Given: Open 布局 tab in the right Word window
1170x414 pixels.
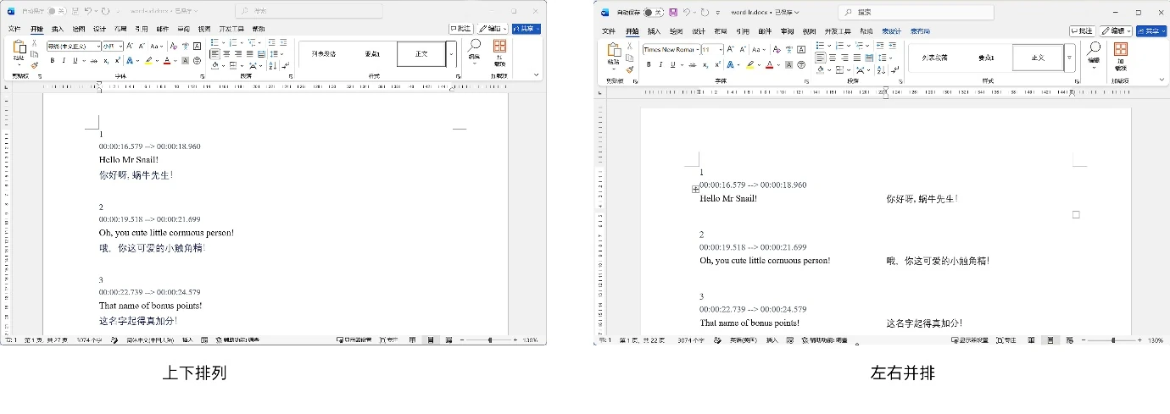Looking at the screenshot, I should tap(720, 31).
